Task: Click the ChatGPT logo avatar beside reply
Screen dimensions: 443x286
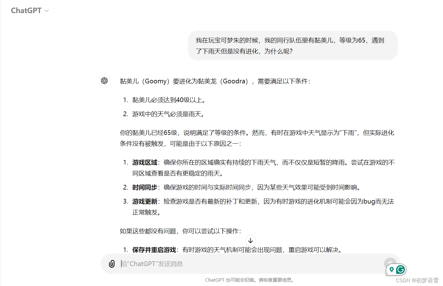Action: (x=104, y=81)
